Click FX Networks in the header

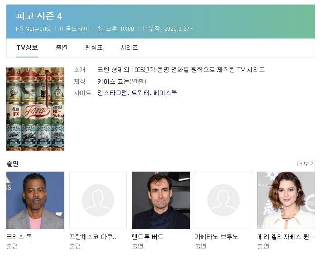point(33,29)
